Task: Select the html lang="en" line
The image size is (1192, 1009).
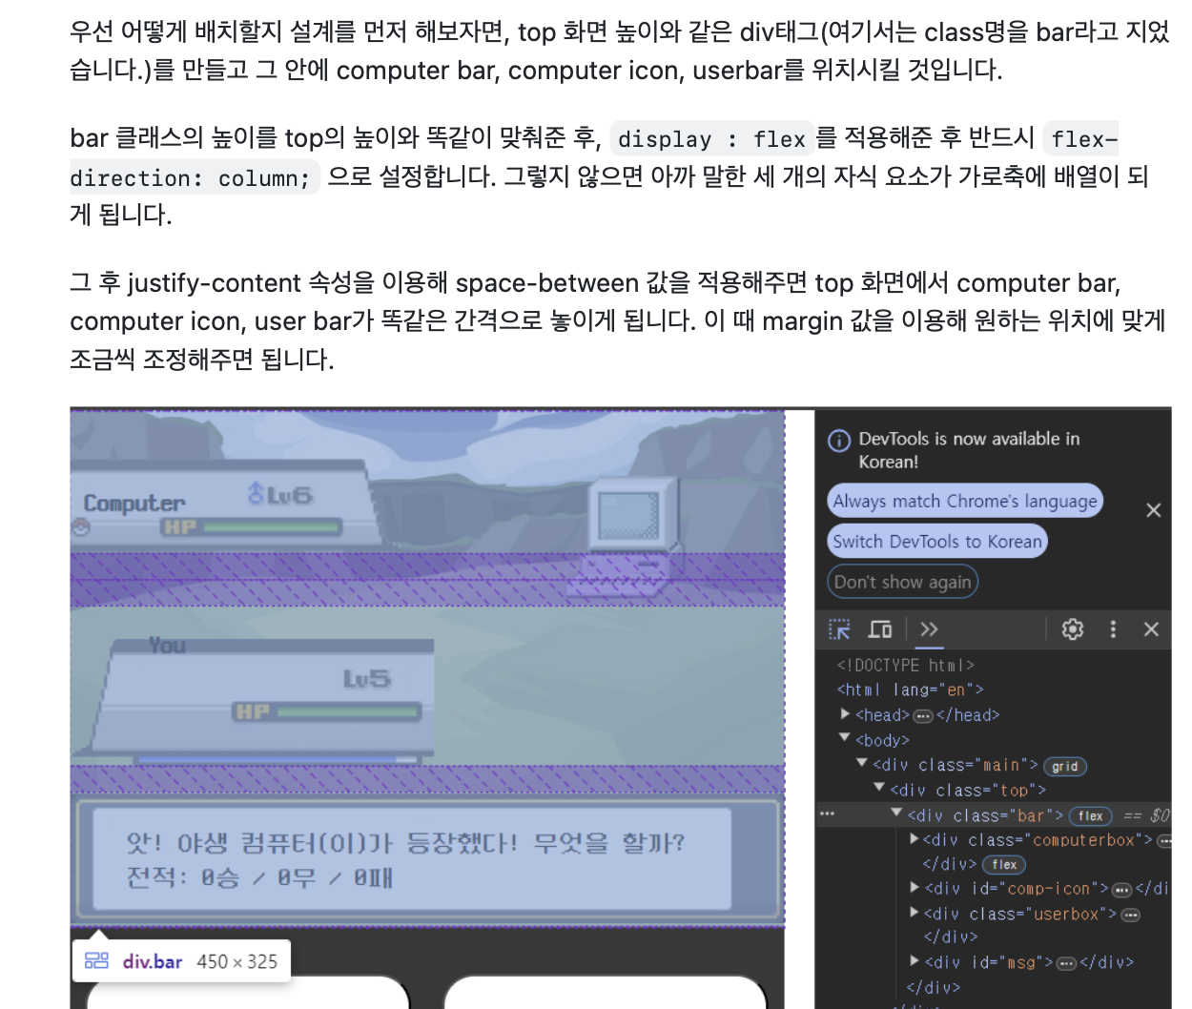Action: (x=910, y=690)
